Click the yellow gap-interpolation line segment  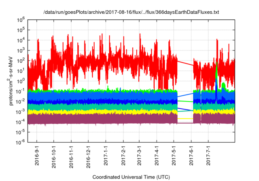185,118
